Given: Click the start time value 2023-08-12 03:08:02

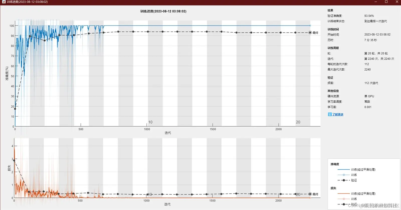Looking at the screenshot, I should [x=377, y=35].
